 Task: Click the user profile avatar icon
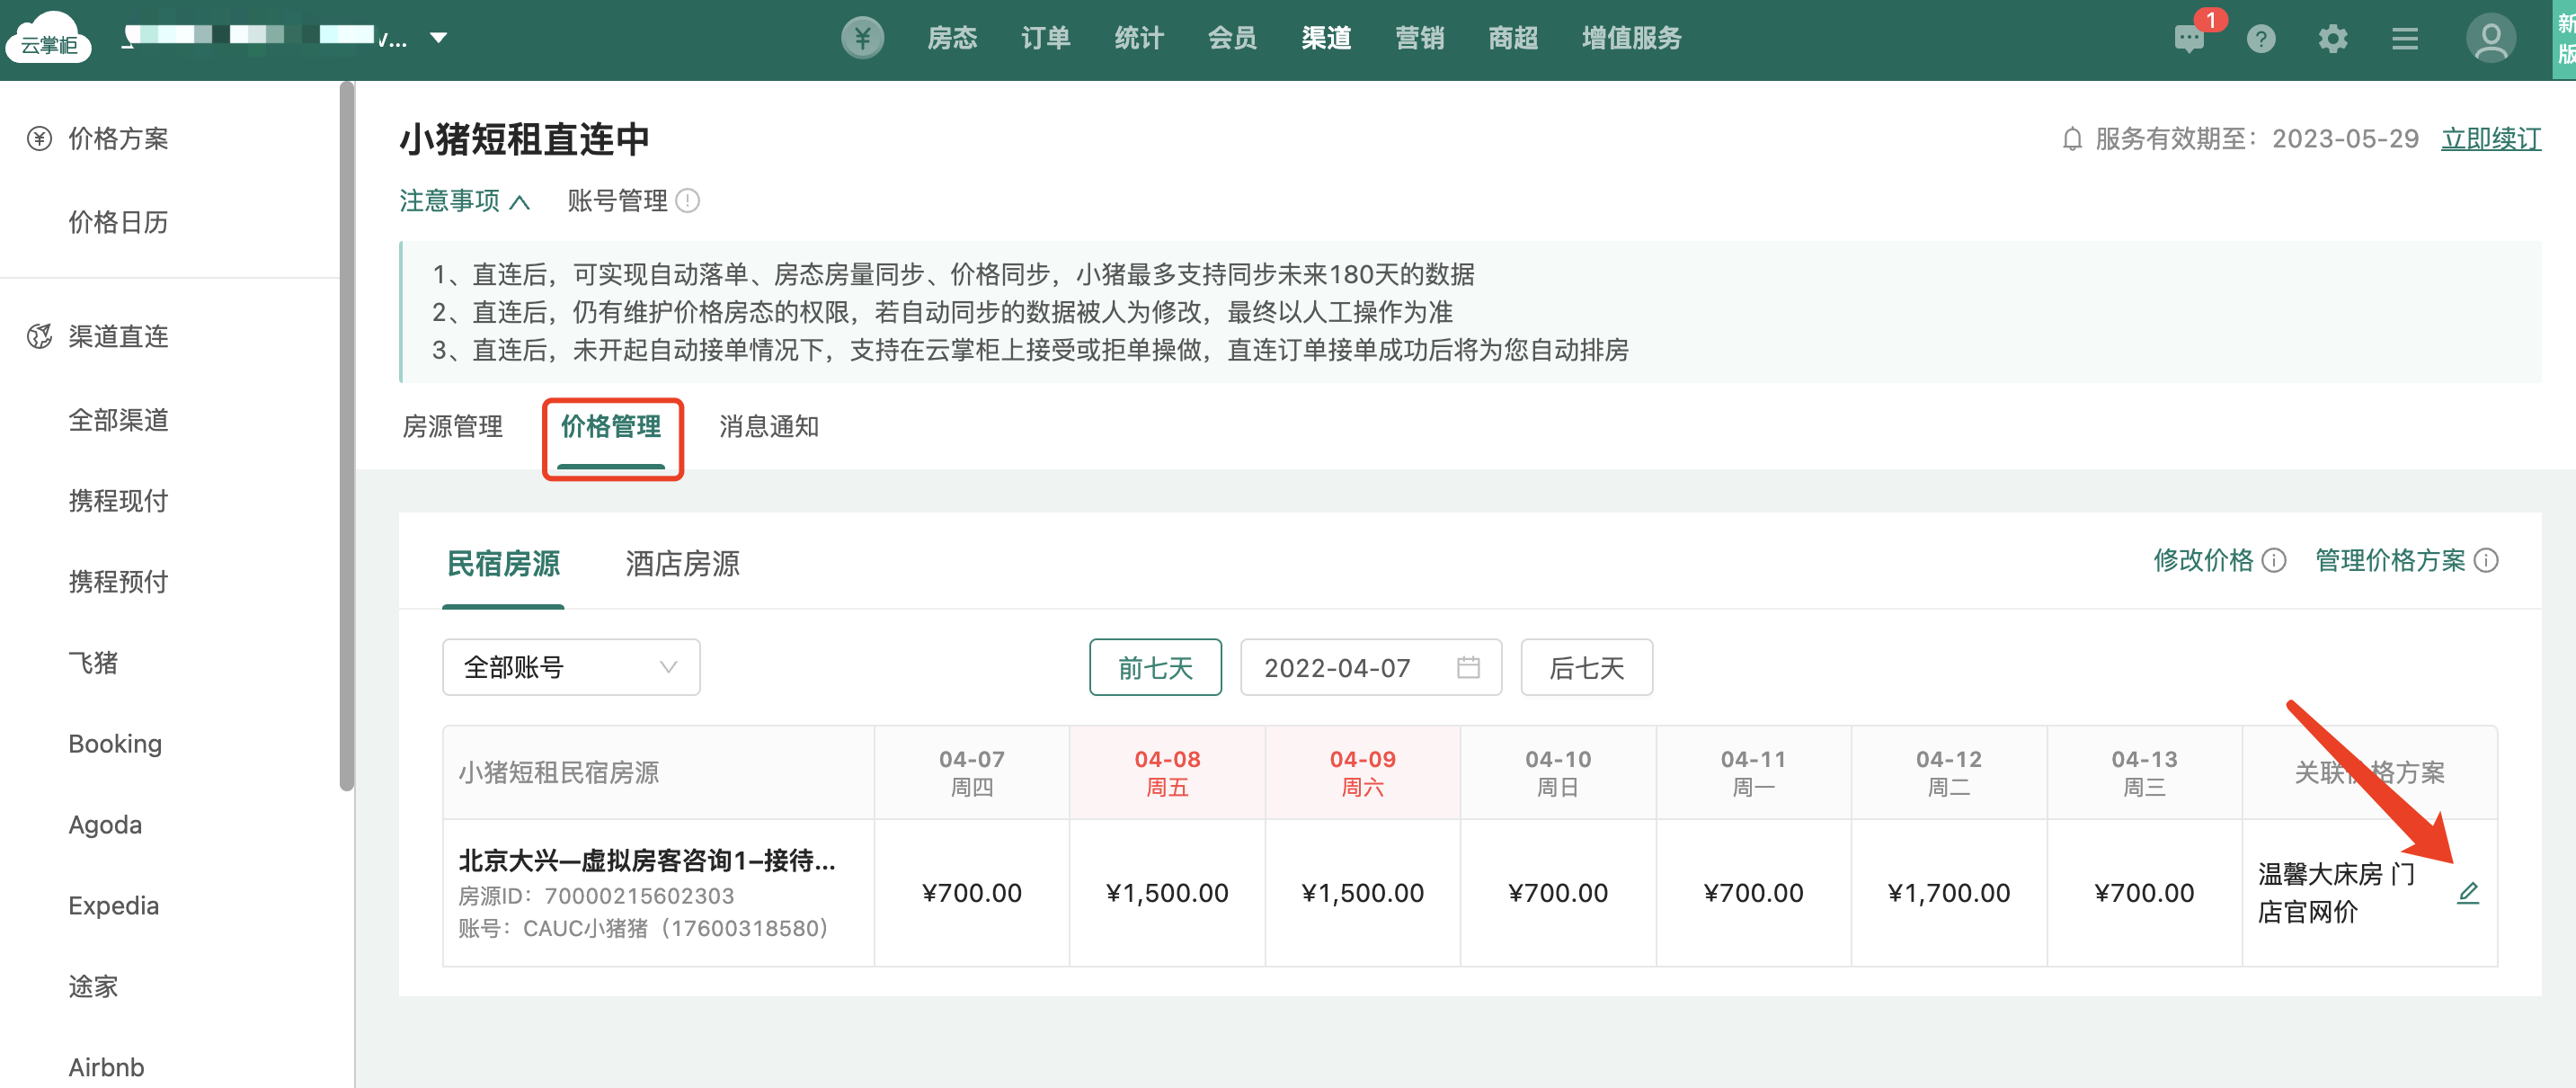2490,39
